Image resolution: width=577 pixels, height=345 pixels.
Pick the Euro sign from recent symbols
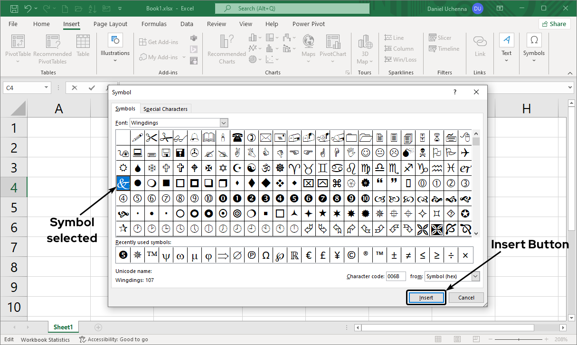click(309, 255)
